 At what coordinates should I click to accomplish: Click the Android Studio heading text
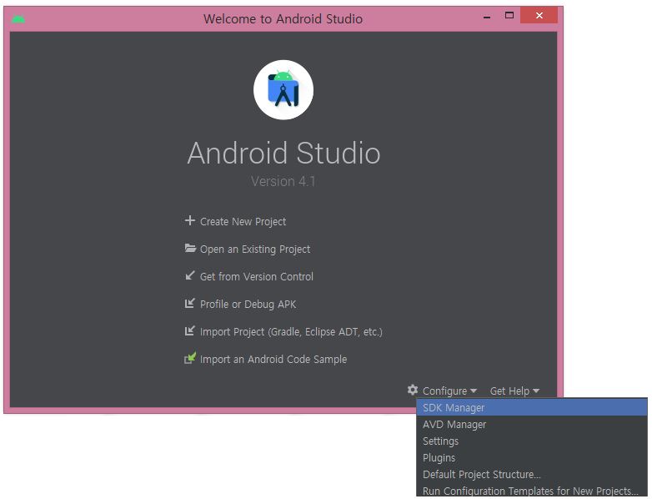click(283, 153)
